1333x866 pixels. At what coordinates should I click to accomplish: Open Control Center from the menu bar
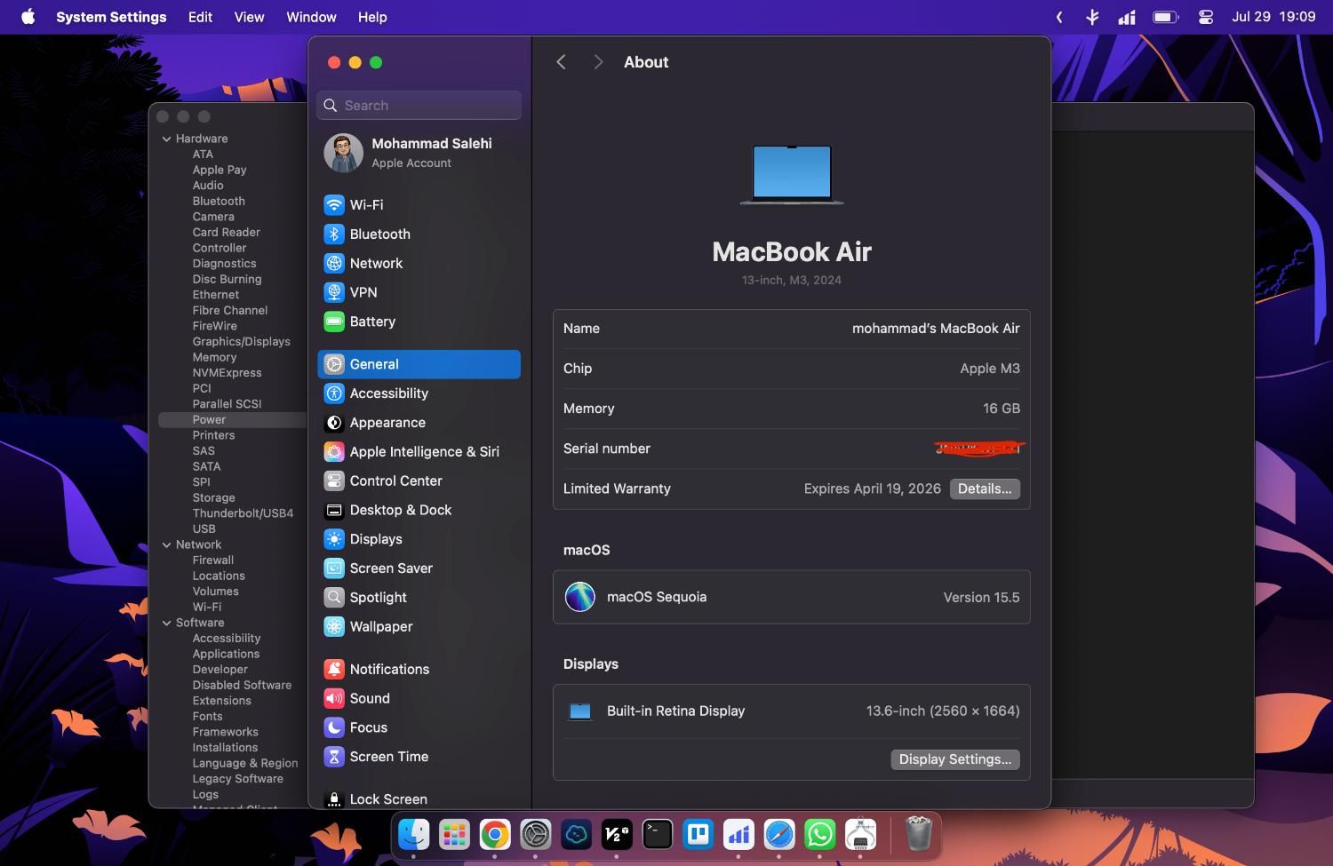(x=1206, y=17)
